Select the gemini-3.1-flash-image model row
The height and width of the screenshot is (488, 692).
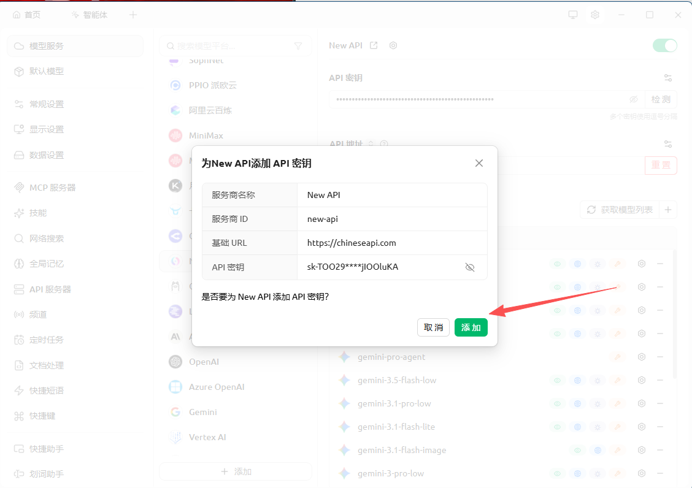(x=502, y=450)
